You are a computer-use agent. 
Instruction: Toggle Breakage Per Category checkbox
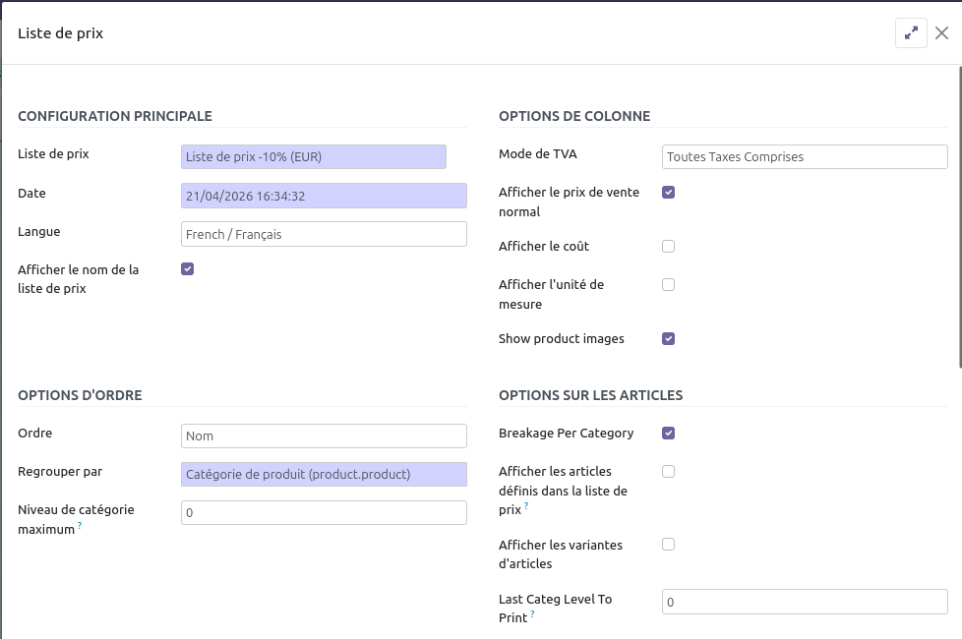tap(668, 433)
